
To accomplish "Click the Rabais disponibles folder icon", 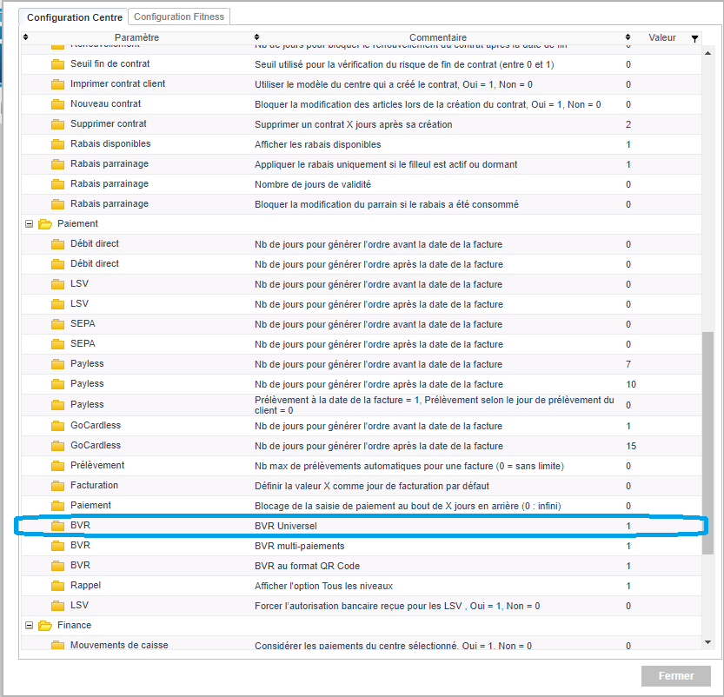I will click(x=57, y=144).
